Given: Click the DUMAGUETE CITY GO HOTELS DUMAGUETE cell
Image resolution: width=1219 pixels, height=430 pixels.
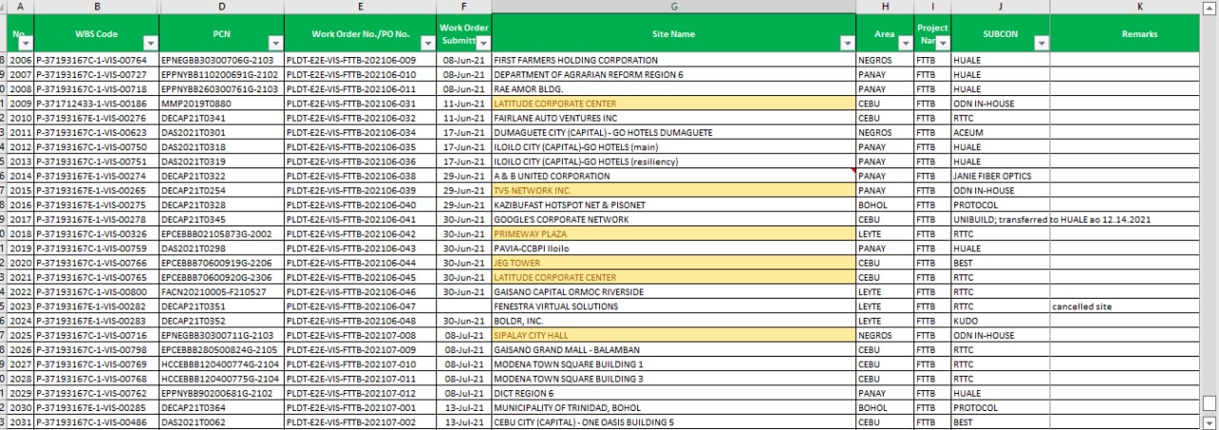Looking at the screenshot, I should point(673,132).
